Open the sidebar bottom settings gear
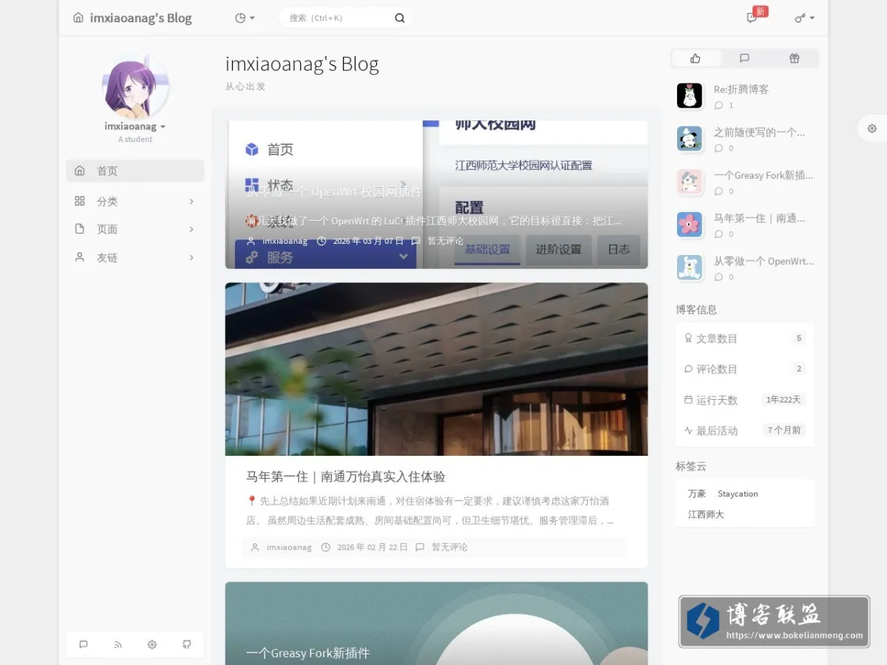The height and width of the screenshot is (665, 887). [152, 644]
